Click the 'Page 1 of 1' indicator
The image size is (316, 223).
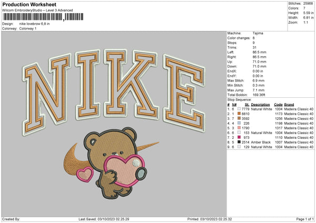click(305, 219)
